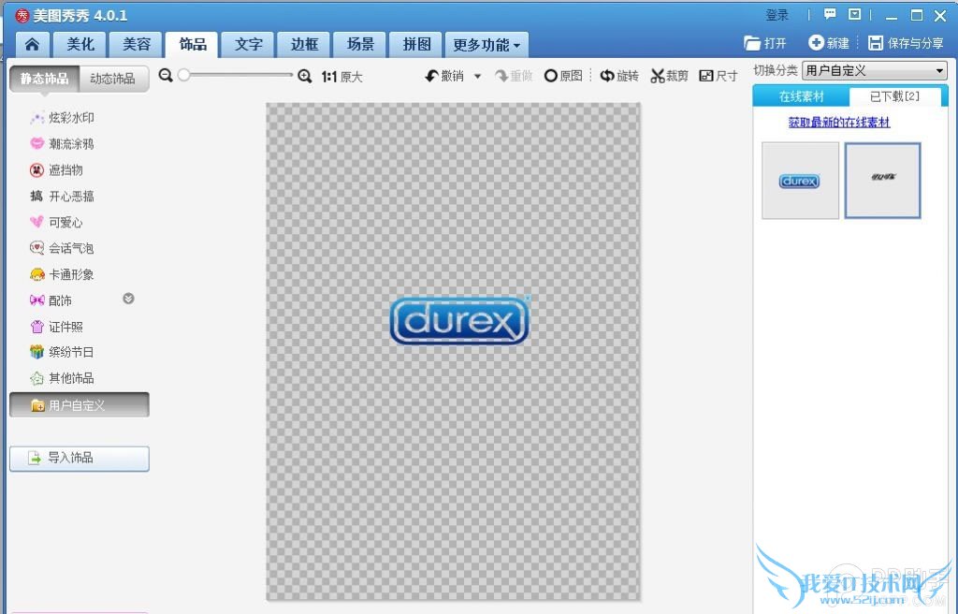The width and height of the screenshot is (958, 614).
Task: Select the durex logo on the canvas
Action: tap(458, 321)
